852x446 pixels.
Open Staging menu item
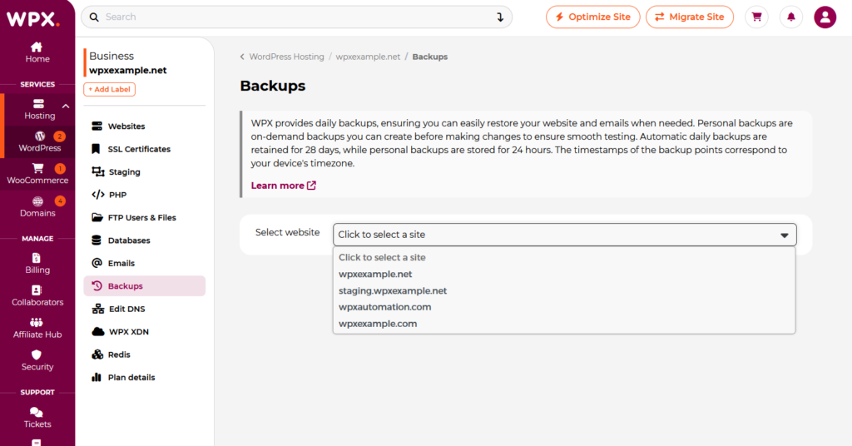pos(145,171)
